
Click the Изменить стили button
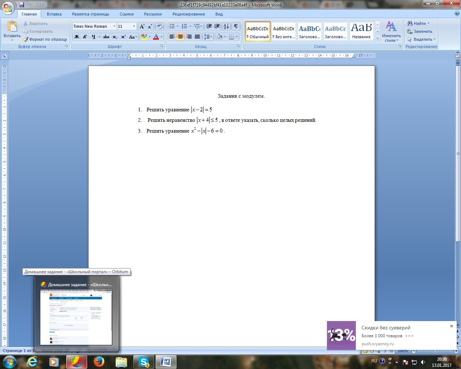click(391, 31)
